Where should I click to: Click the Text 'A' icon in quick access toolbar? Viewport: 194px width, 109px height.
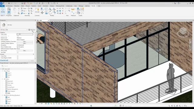(x=39, y=3)
